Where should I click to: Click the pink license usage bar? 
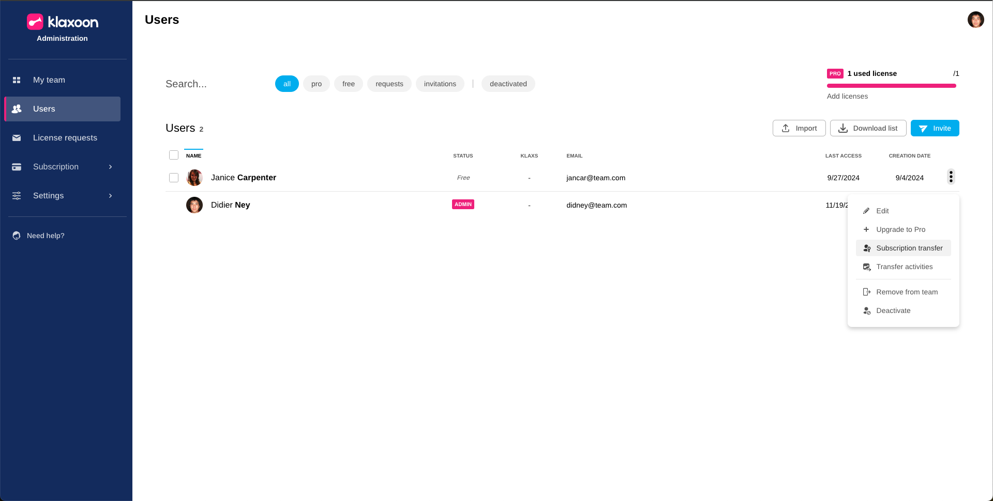(x=891, y=86)
